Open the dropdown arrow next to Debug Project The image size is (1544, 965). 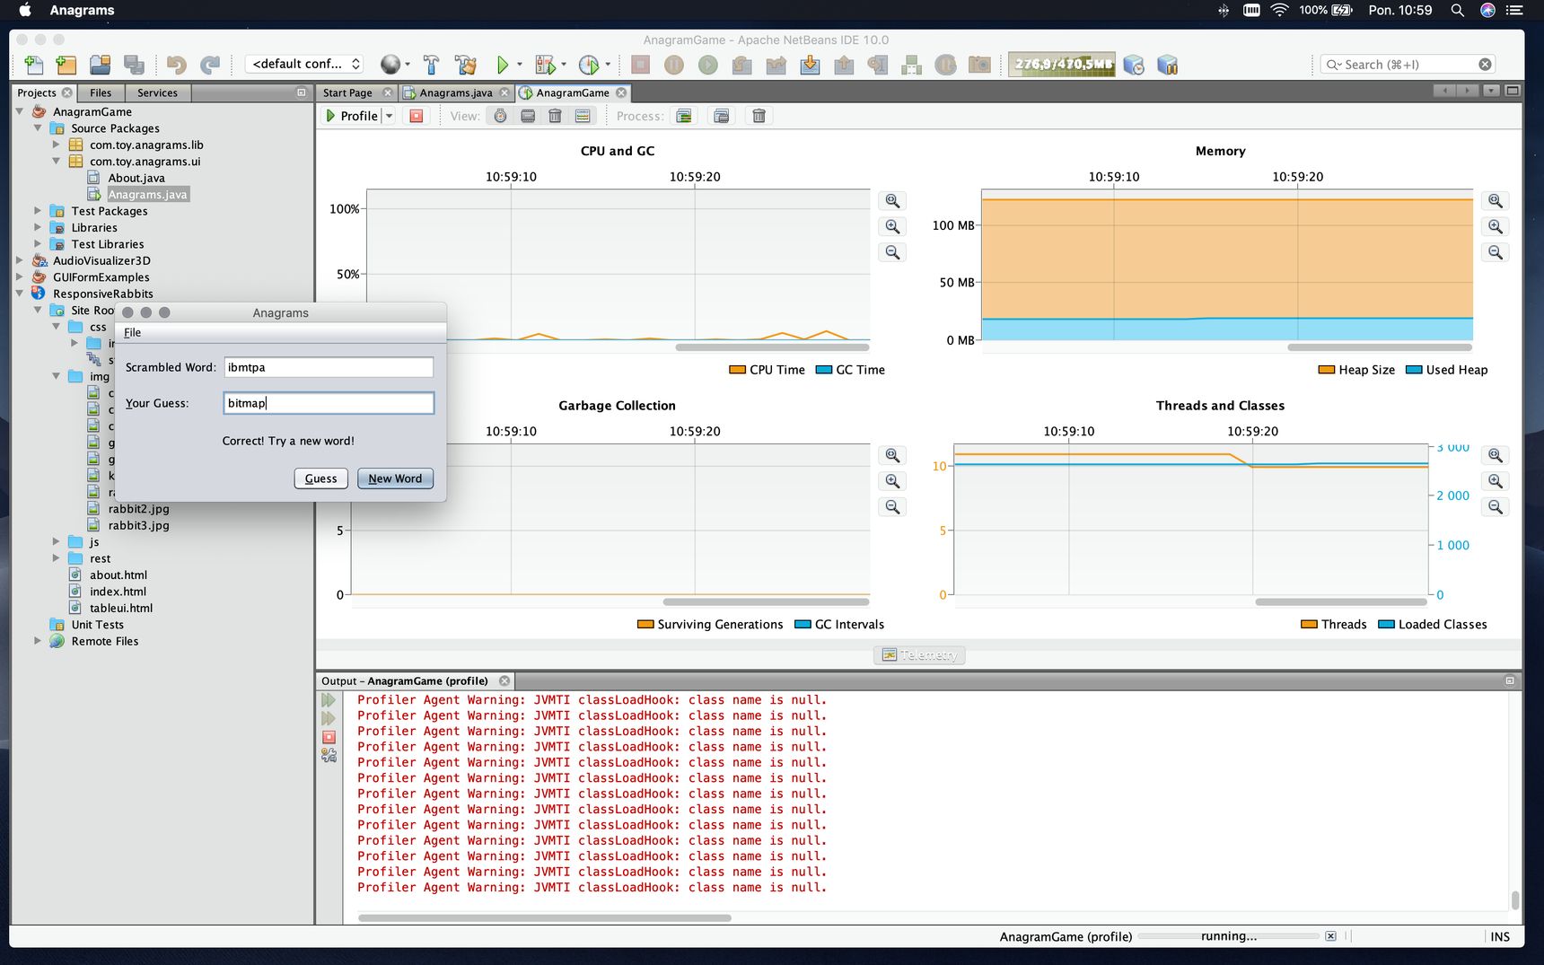[x=564, y=65]
